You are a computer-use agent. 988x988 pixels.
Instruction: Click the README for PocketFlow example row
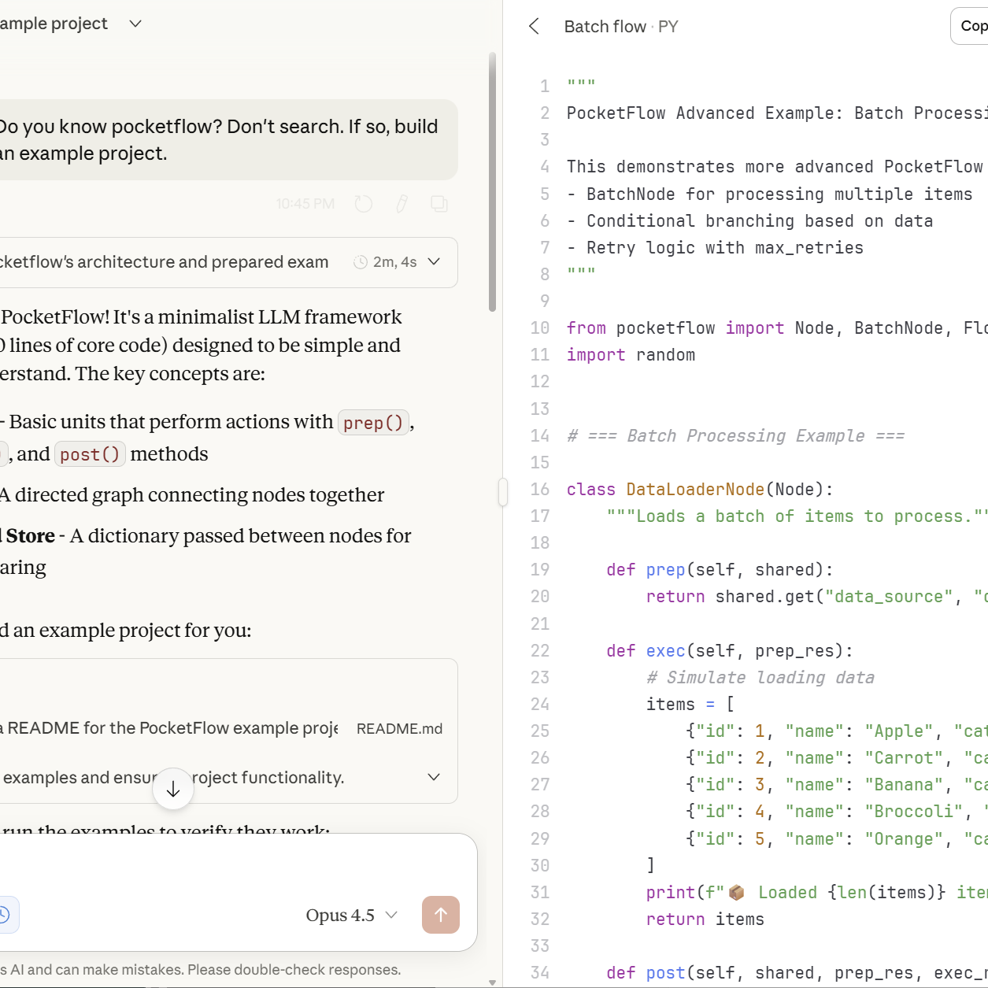click(x=168, y=728)
